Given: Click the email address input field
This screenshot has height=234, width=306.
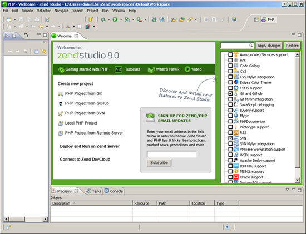Looking at the screenshot, I should click(171, 154).
